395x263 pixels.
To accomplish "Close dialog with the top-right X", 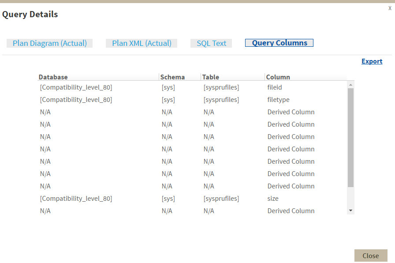I will click(390, 8).
